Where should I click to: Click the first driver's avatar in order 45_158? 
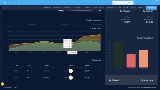(x=70, y=71)
